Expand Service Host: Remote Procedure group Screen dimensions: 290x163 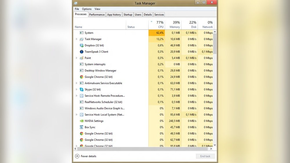(76, 96)
